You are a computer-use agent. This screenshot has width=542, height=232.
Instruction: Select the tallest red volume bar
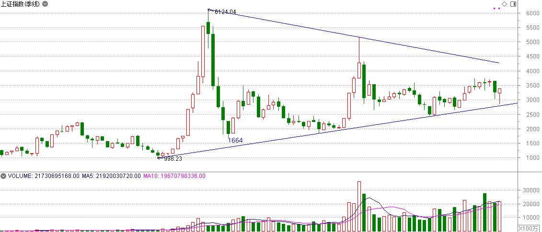359,206
